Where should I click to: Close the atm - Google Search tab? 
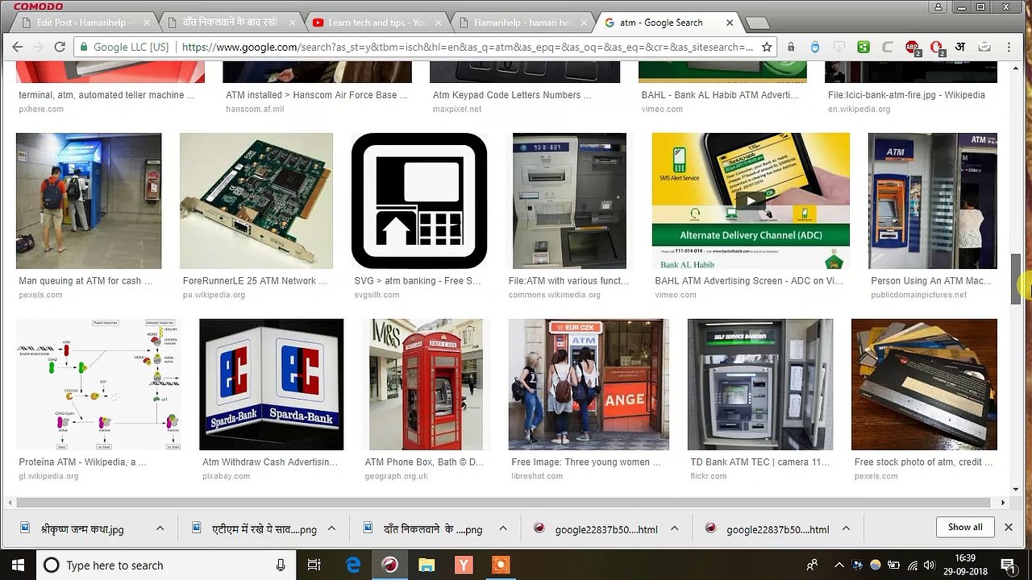(x=730, y=23)
